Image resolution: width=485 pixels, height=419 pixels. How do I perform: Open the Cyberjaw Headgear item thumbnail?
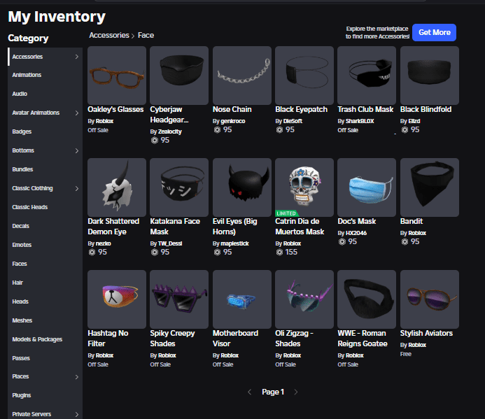[x=179, y=76]
